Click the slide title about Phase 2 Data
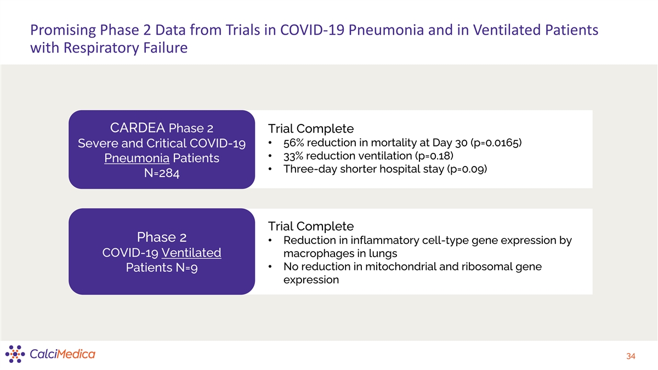The width and height of the screenshot is (658, 370). [x=314, y=30]
